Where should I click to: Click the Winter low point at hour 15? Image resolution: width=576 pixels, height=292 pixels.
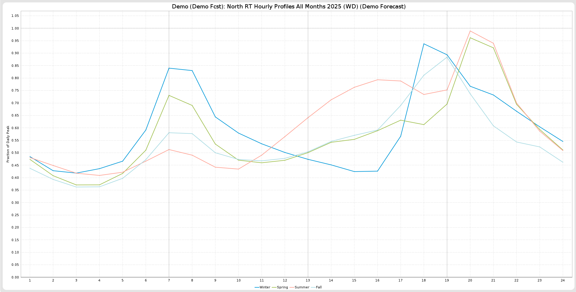click(354, 172)
